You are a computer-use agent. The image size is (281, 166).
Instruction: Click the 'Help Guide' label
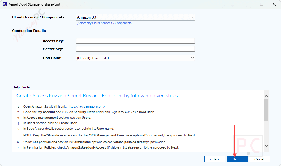(x=21, y=87)
